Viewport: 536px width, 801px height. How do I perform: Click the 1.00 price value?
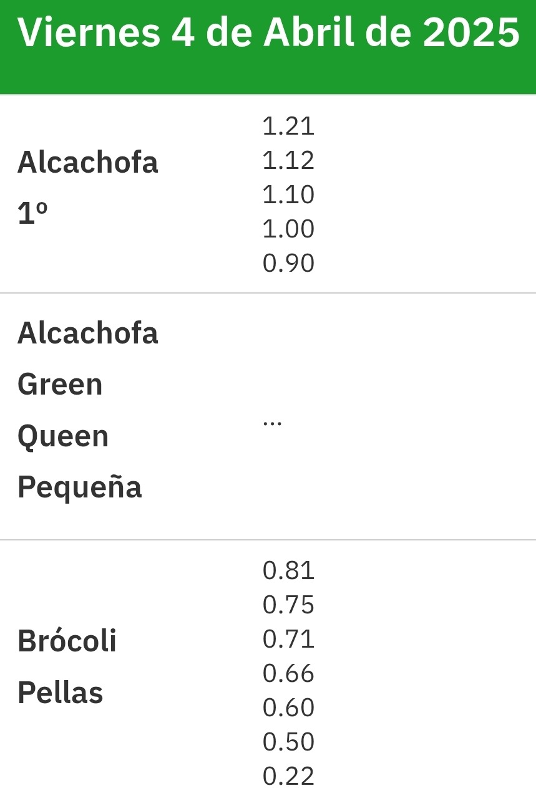(x=288, y=229)
